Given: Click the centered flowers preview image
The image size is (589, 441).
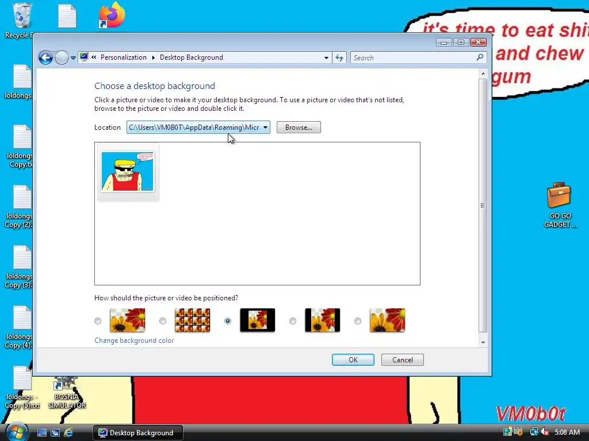Looking at the screenshot, I should pos(257,320).
